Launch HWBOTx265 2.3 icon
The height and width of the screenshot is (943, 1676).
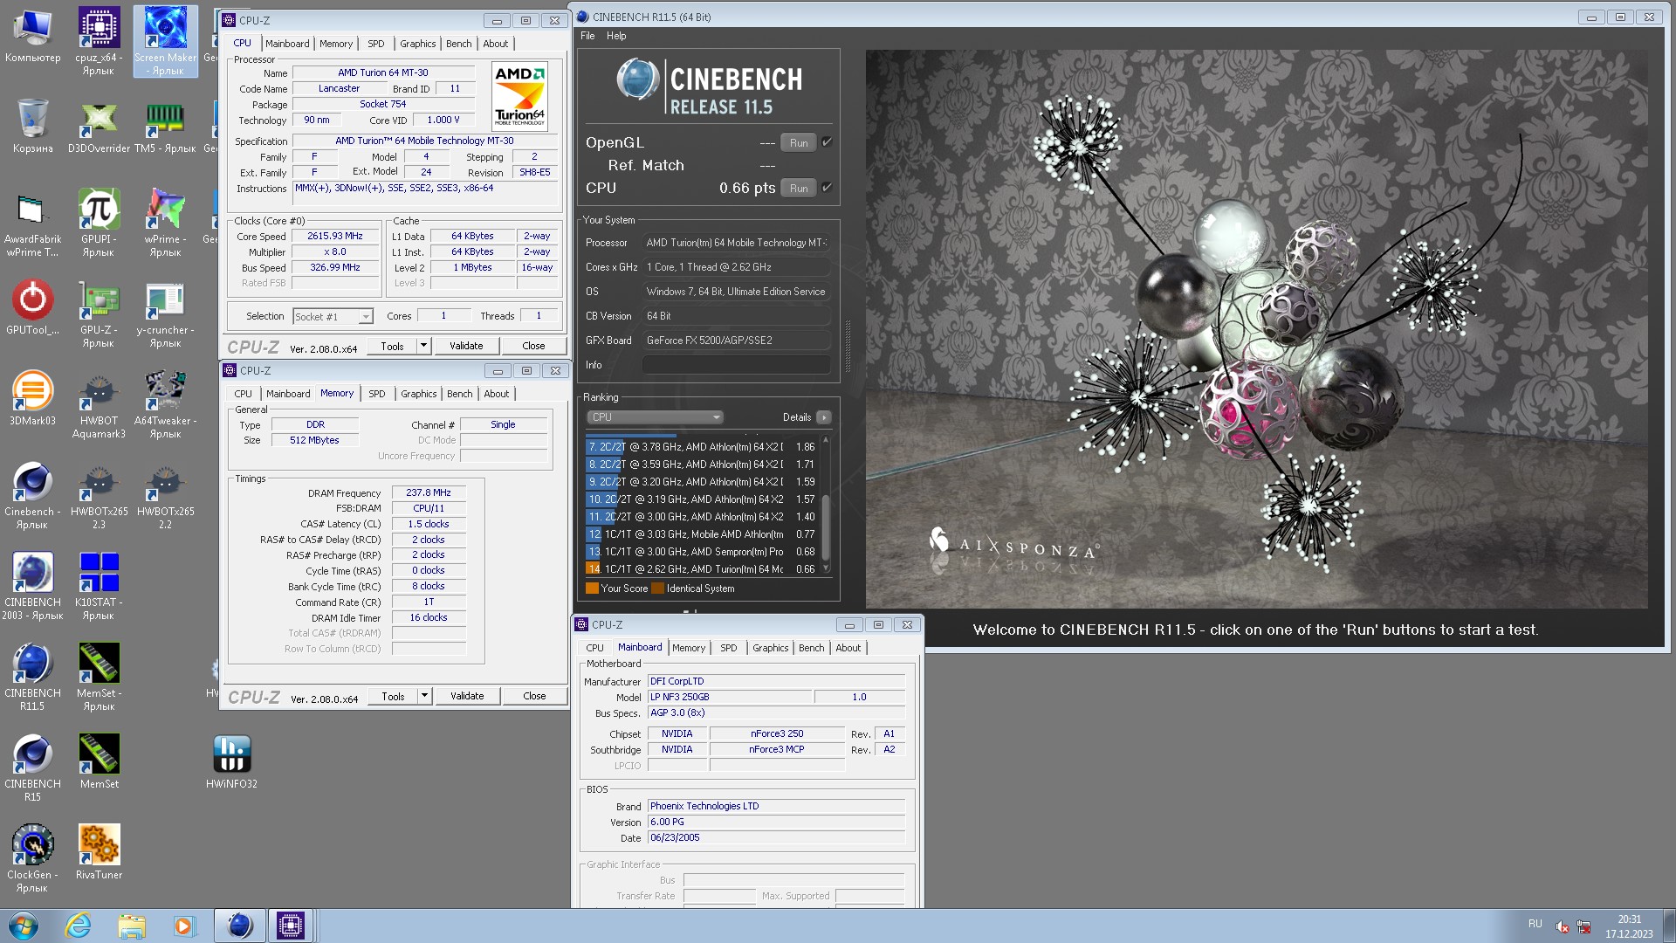click(x=99, y=496)
